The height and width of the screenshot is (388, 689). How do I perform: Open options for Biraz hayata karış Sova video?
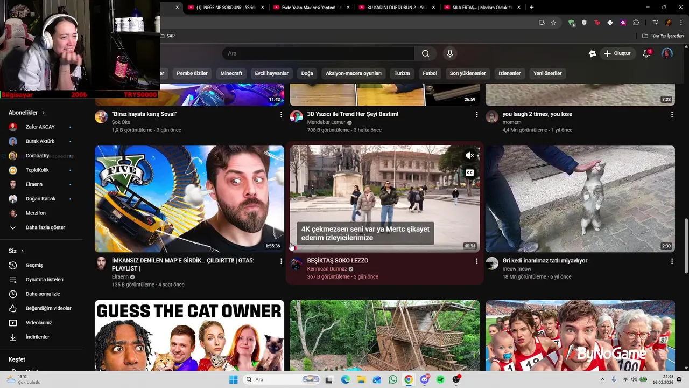(x=281, y=115)
